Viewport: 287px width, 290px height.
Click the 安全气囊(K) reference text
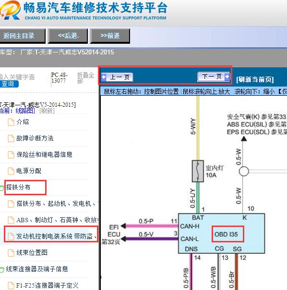pos(257,117)
